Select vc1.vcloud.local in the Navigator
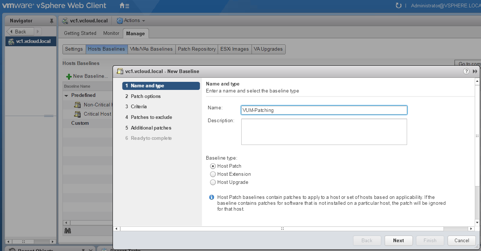 31,41
